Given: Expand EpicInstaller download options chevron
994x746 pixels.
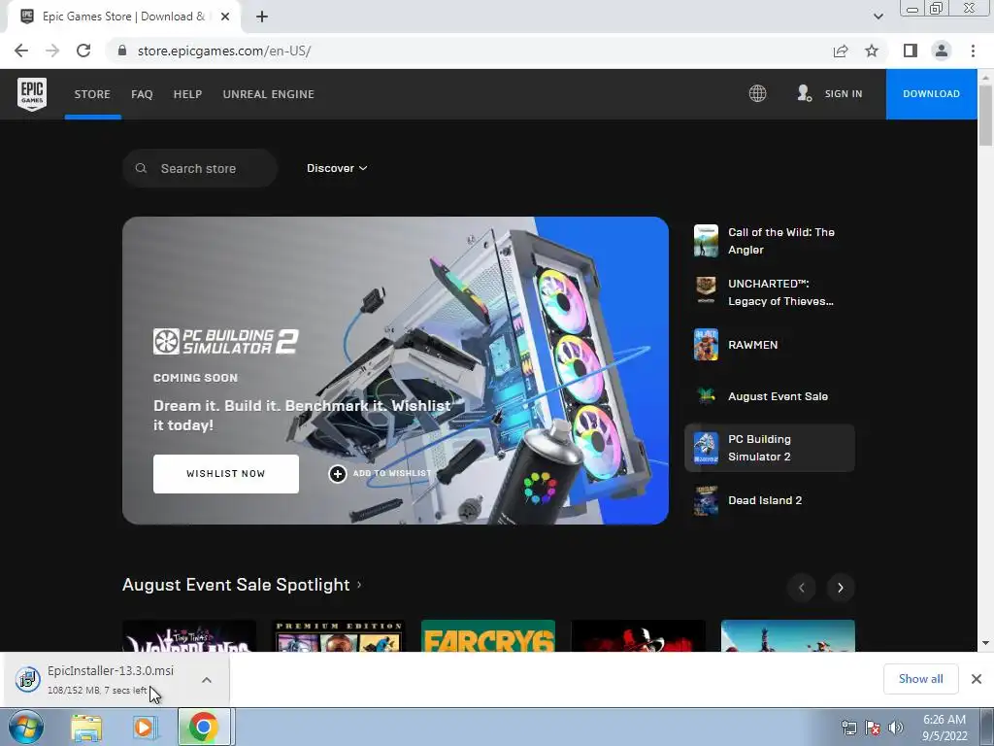Looking at the screenshot, I should pyautogui.click(x=207, y=679).
